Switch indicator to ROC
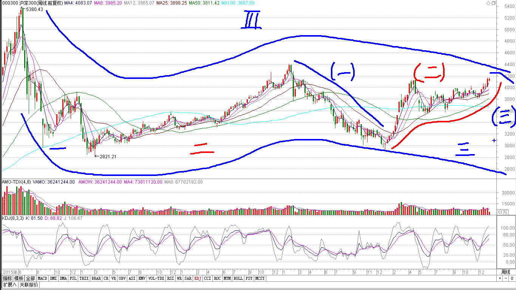The height and width of the screenshot is (290, 516). tap(218, 278)
